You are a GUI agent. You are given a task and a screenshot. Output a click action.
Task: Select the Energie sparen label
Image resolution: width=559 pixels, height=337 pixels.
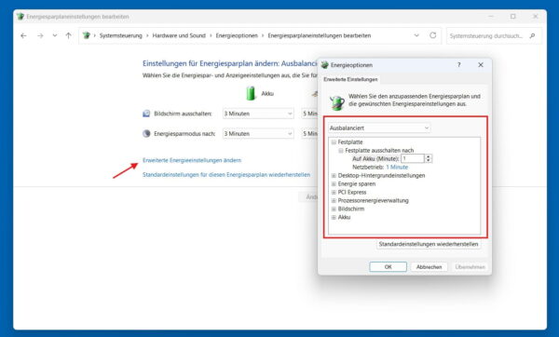pos(357,183)
